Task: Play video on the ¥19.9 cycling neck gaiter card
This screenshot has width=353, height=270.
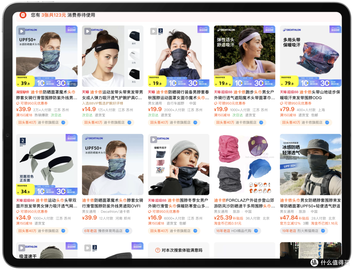Action: point(154,31)
